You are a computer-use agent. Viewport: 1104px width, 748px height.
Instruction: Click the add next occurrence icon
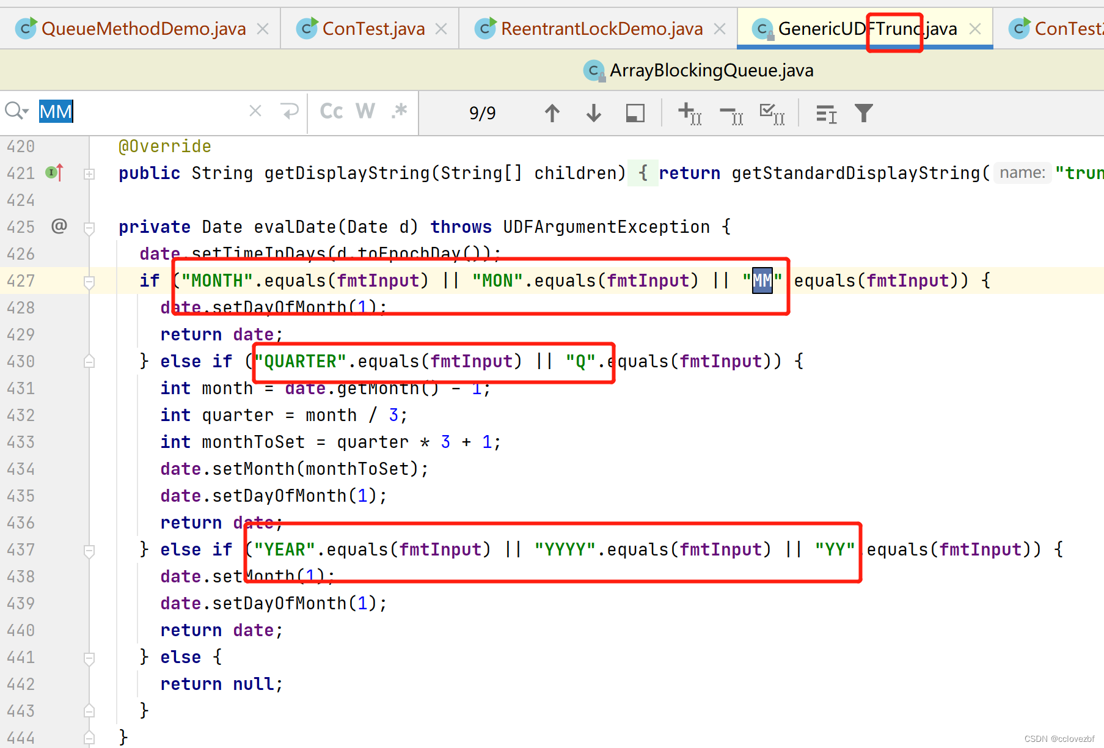point(689,113)
